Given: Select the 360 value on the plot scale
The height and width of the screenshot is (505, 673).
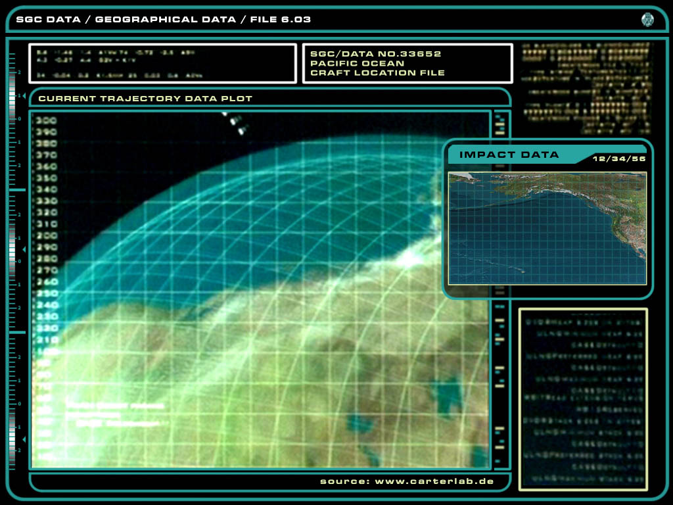Looking at the screenshot, I should point(47,166).
